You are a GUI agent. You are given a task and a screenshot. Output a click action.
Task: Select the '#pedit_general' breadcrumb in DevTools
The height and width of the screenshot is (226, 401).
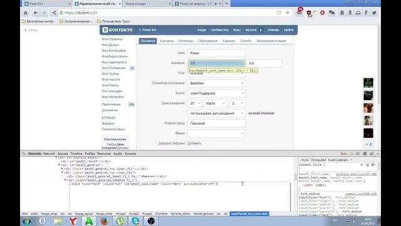[x=204, y=213]
